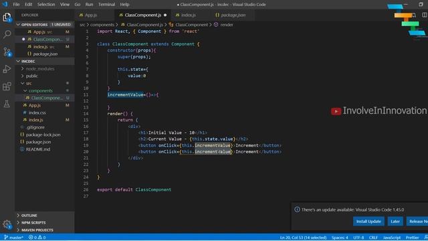The height and width of the screenshot is (241, 428).
Task: Collapse the Open Editors section
Action: 45,25
